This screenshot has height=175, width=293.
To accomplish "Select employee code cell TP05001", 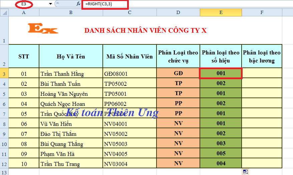I will [130, 93].
